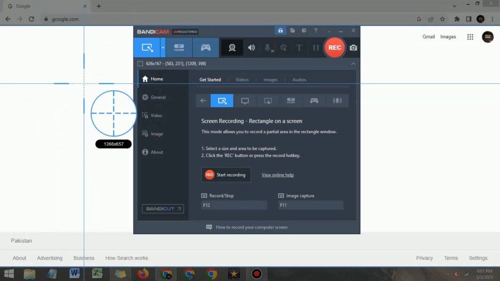Show hidden system tray icons
The image size is (500, 281).
(x=448, y=274)
